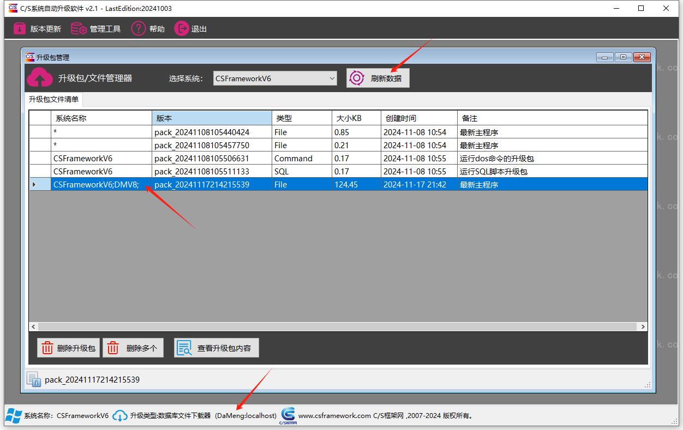Screen dimensions: 683x430
Task: Switch to 升级包文件清单 tab
Action: pyautogui.click(x=53, y=99)
